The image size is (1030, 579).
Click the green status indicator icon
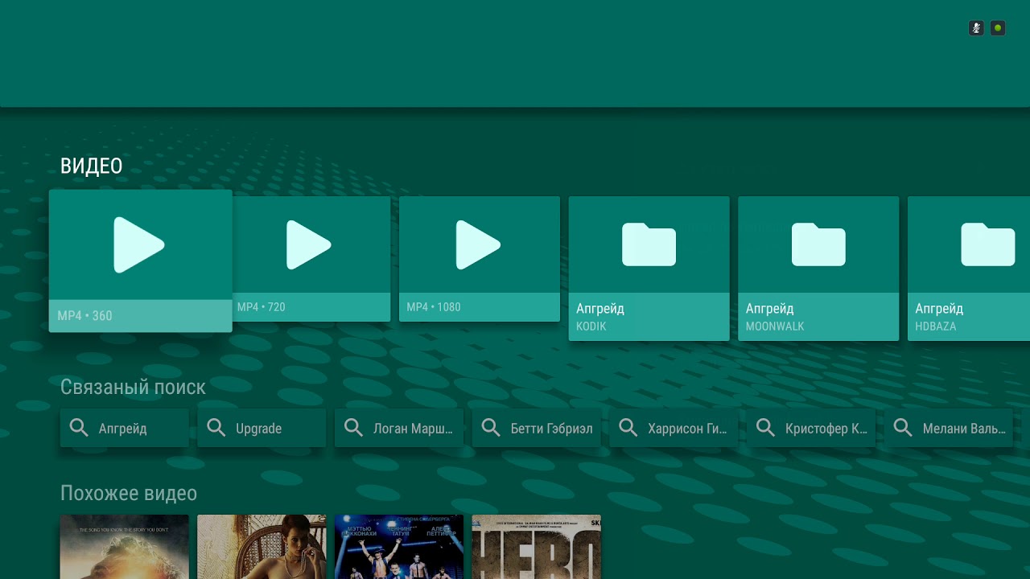998,28
